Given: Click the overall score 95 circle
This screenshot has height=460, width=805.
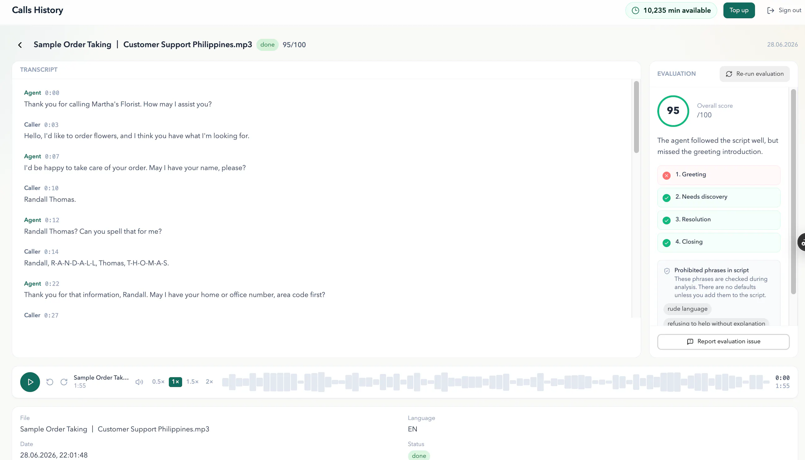Looking at the screenshot, I should coord(673,111).
